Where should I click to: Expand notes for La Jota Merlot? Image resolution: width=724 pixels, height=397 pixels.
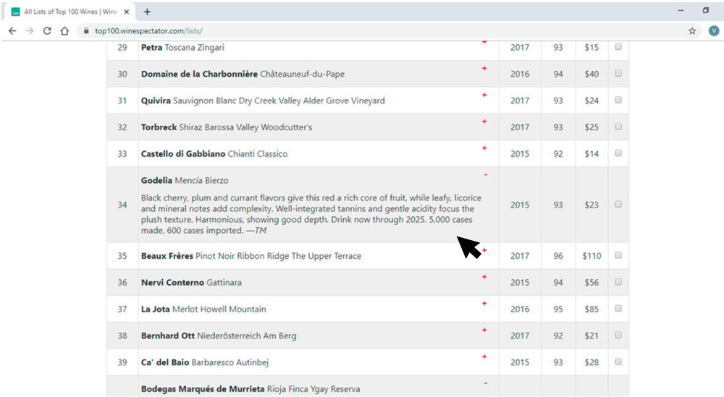coord(484,304)
